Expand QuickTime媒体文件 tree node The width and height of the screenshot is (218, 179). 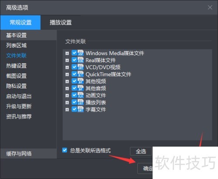click(67, 74)
